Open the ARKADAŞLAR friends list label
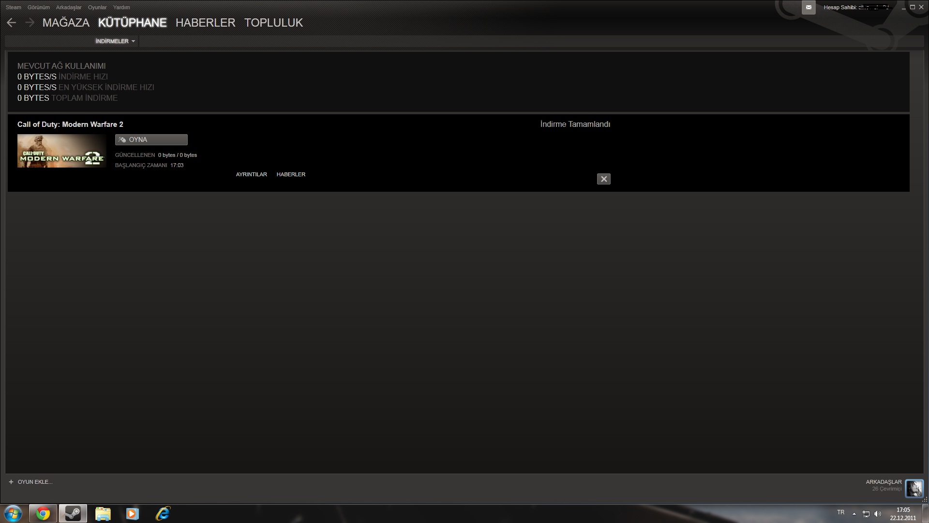 click(x=884, y=482)
